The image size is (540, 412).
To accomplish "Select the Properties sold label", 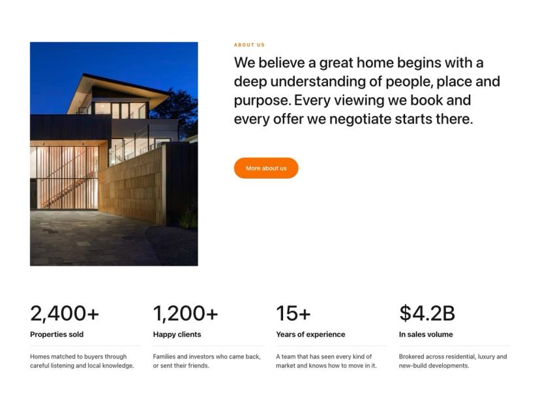I will pos(57,334).
